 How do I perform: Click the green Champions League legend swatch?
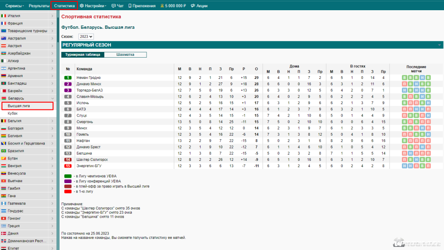pyautogui.click(x=67, y=176)
